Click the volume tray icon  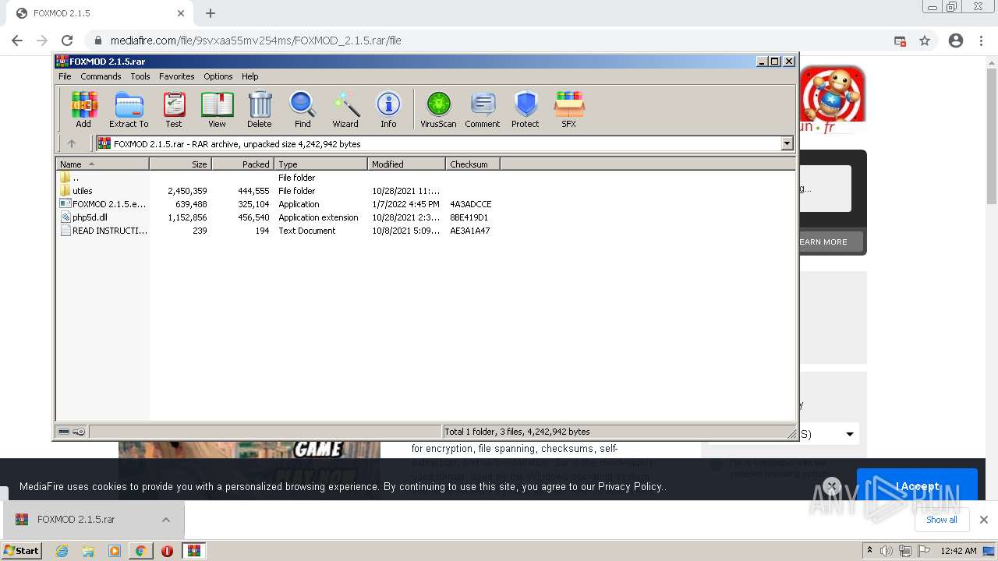pyautogui.click(x=887, y=551)
